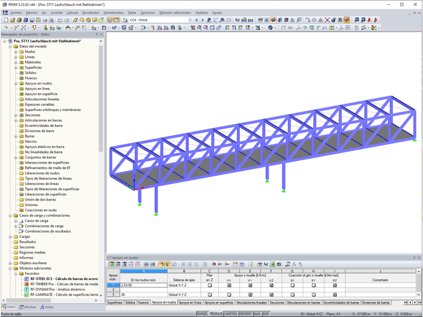Open the Archivo menu
Screen dimensions: 423x317
click(x=16, y=13)
